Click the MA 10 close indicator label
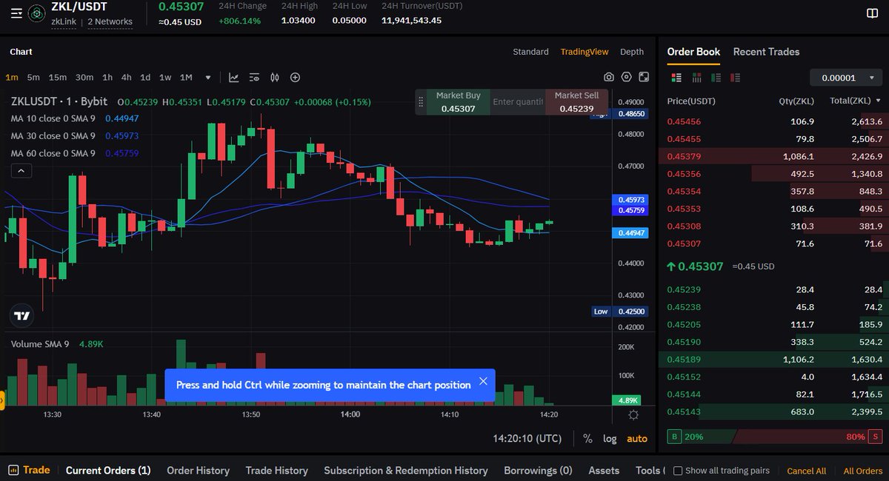 click(53, 118)
